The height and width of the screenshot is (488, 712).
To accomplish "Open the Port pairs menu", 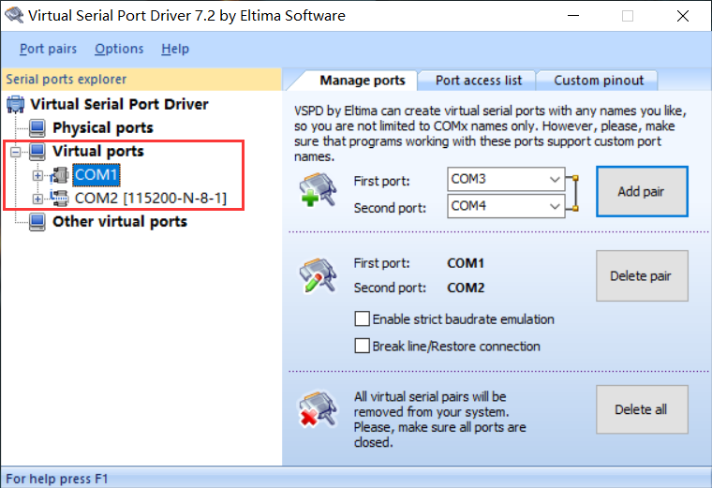I will tap(49, 49).
